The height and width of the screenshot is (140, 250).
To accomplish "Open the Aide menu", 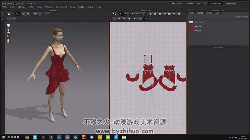I will click(99, 7).
